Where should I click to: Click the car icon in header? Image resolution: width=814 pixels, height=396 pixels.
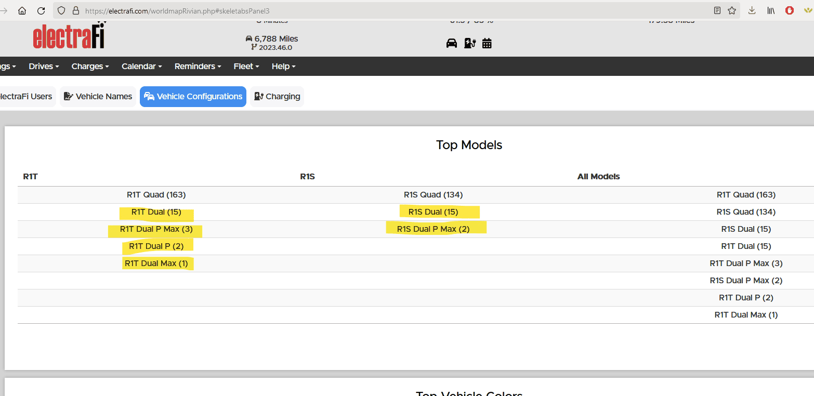point(452,43)
